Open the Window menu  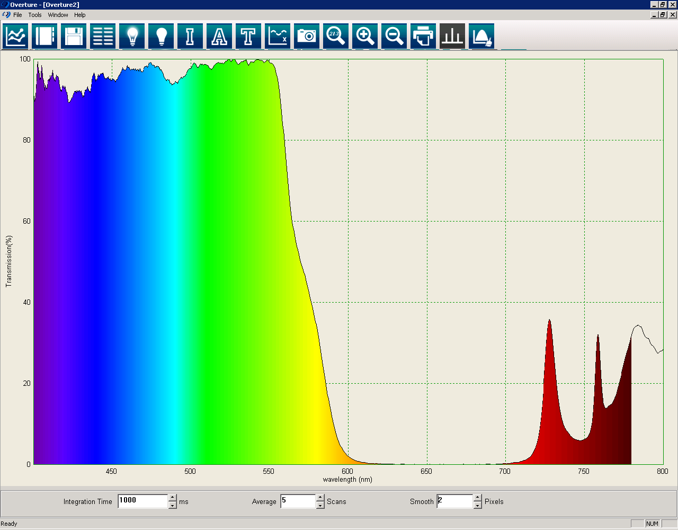point(58,15)
